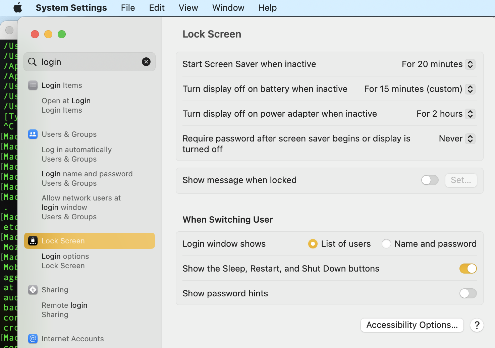Enable Show message when locked toggle
The height and width of the screenshot is (348, 495).
(x=430, y=180)
